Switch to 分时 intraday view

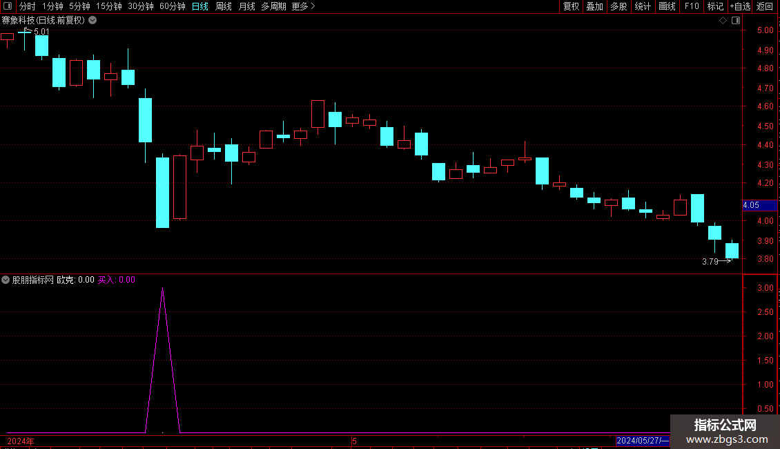pyautogui.click(x=28, y=6)
